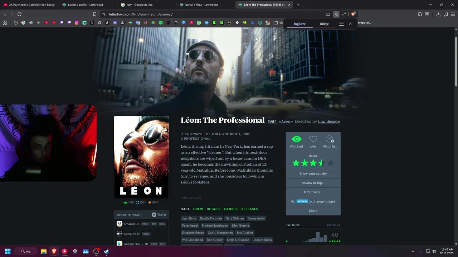
Task: Click Jean Reno cast member
Action: pos(189,218)
